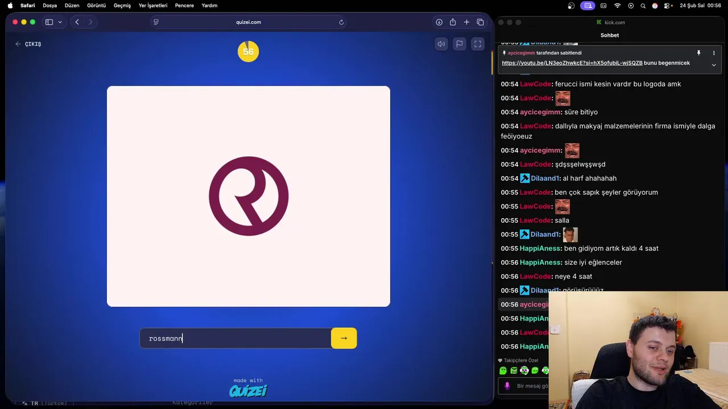Mute the quiz sound with speaker icon
Screen dimensions: 728x409
point(441,44)
